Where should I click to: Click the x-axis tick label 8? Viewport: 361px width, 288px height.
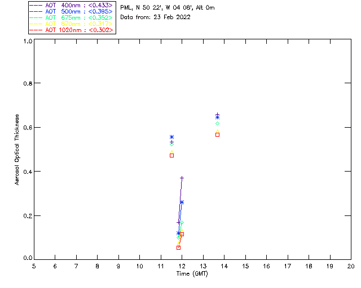click(x=98, y=267)
